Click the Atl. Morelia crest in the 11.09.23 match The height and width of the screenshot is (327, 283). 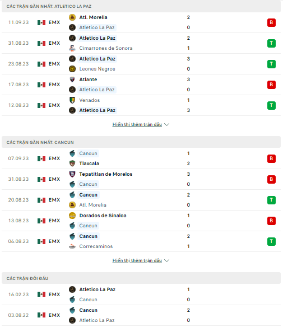point(72,17)
